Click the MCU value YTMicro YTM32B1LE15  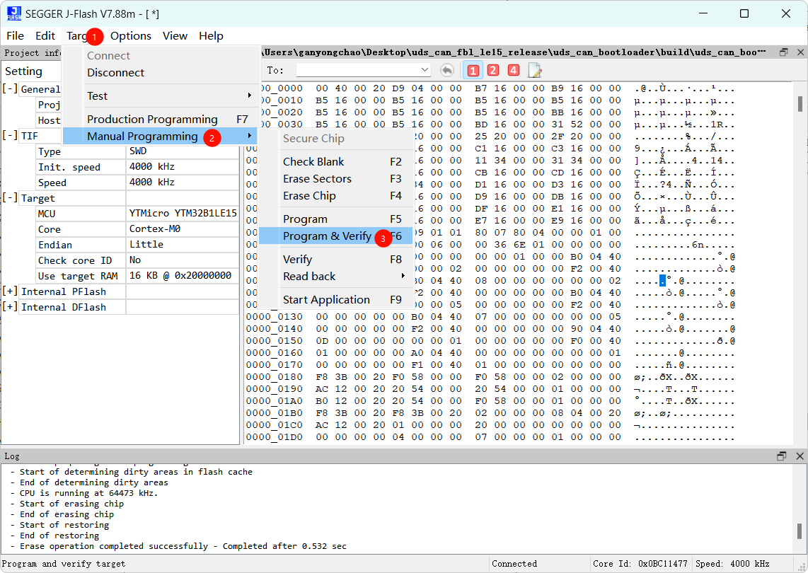tap(183, 214)
